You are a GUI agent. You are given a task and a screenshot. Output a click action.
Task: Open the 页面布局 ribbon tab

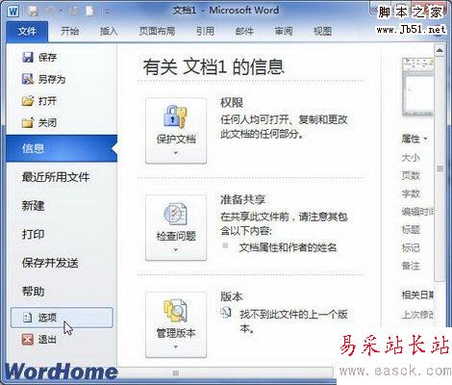(x=157, y=31)
